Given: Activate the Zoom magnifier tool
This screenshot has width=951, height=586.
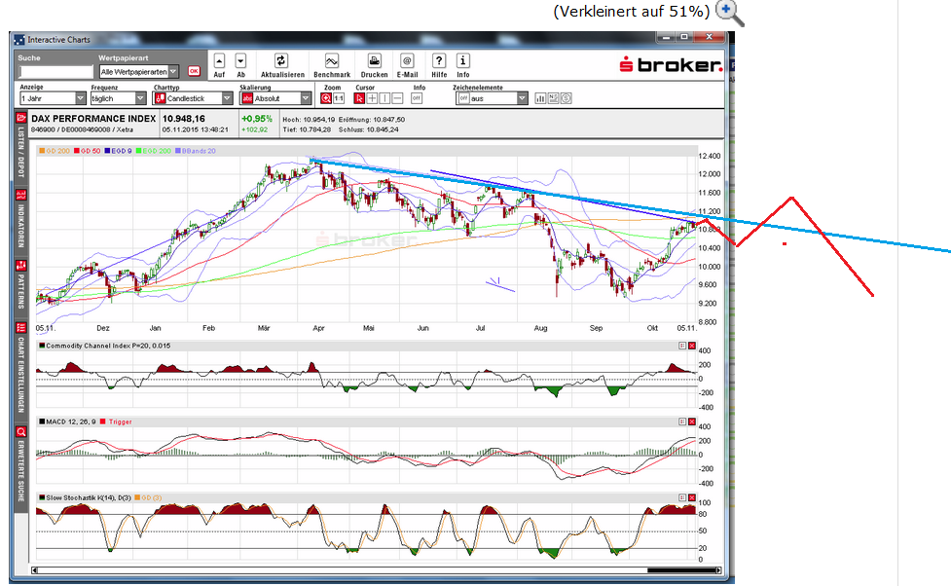Looking at the screenshot, I should tap(326, 97).
